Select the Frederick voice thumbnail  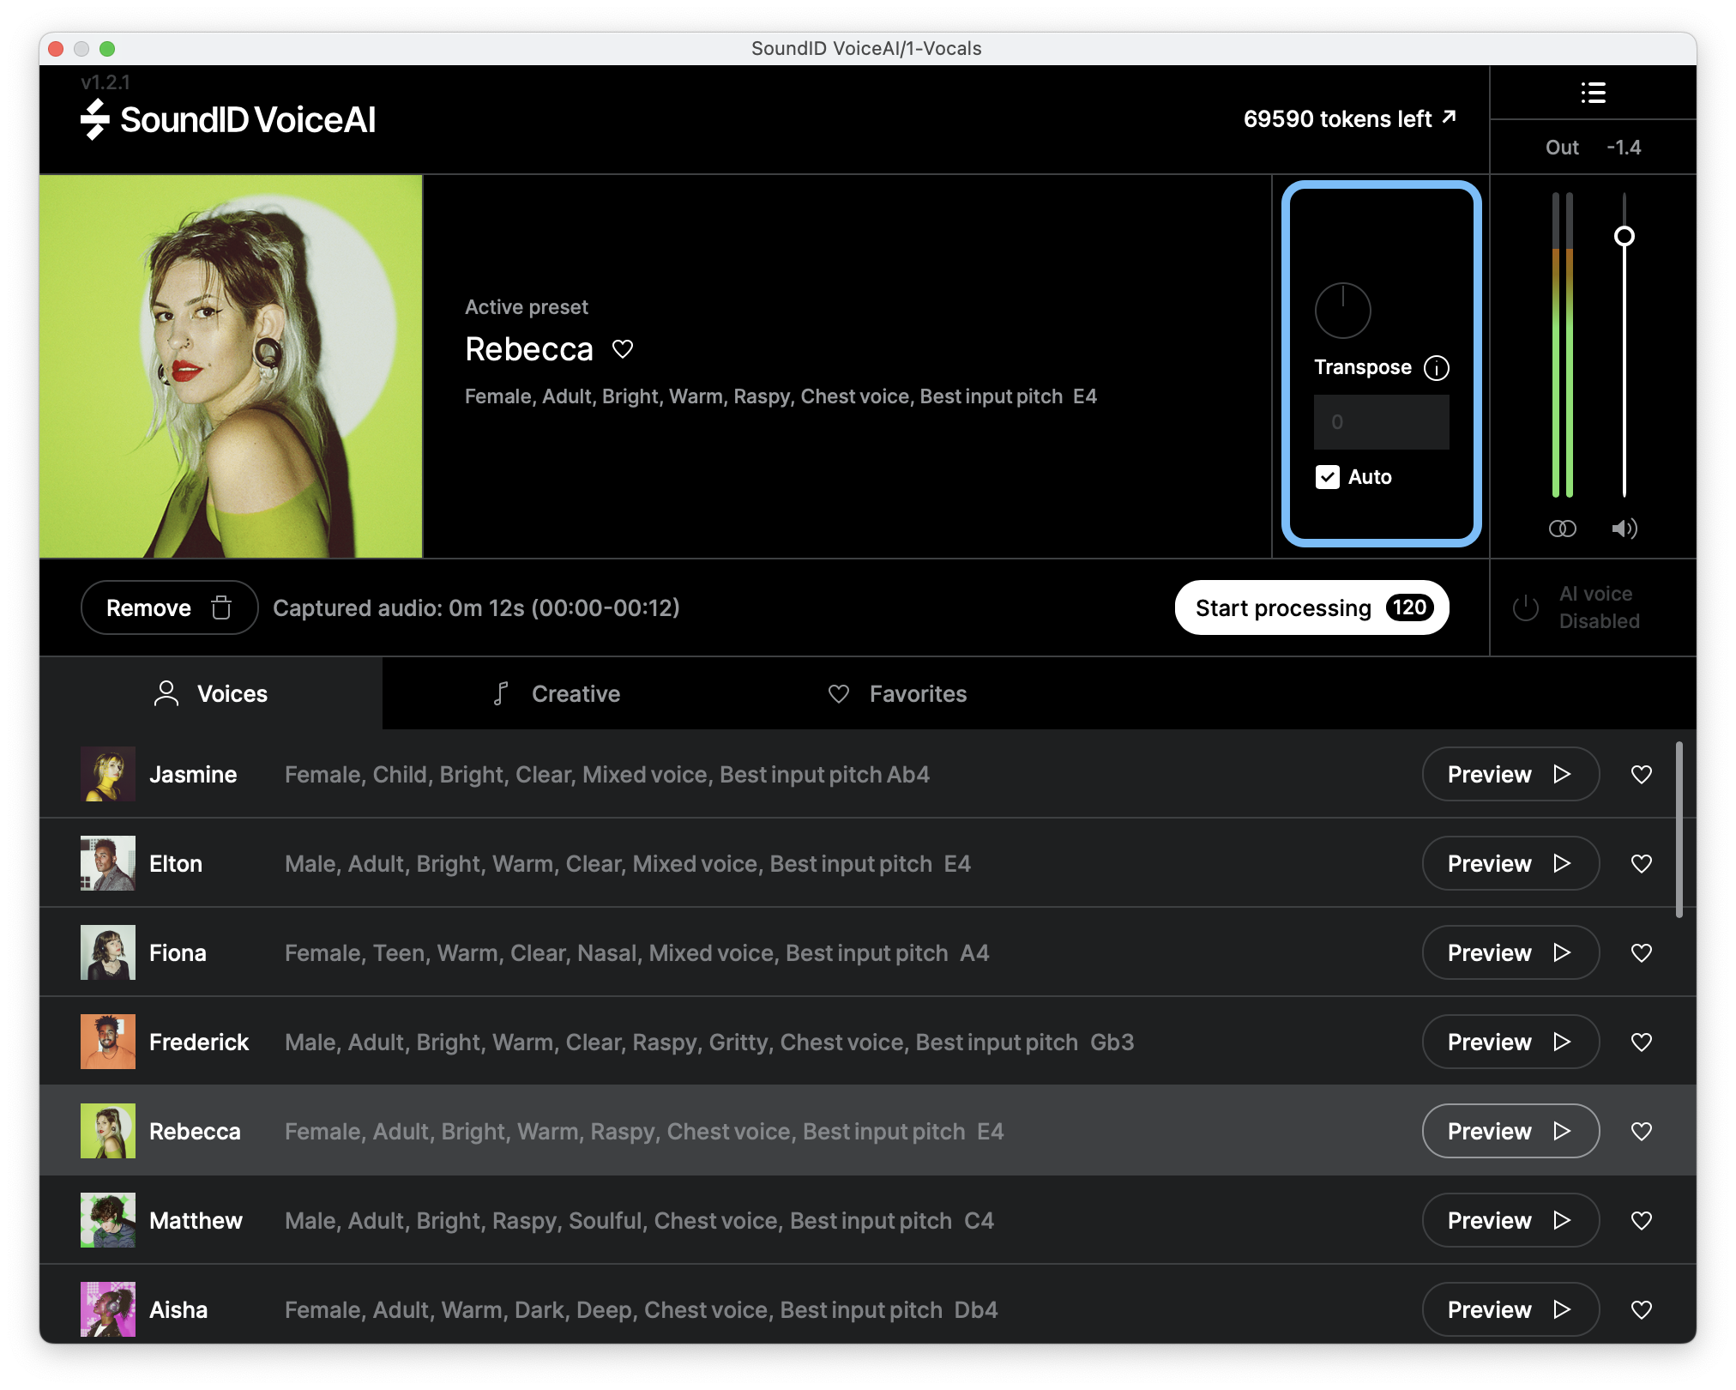pos(108,1042)
